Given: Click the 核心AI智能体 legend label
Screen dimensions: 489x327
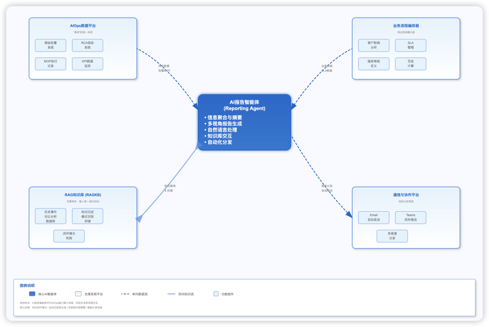Looking at the screenshot, I should click(48, 294).
